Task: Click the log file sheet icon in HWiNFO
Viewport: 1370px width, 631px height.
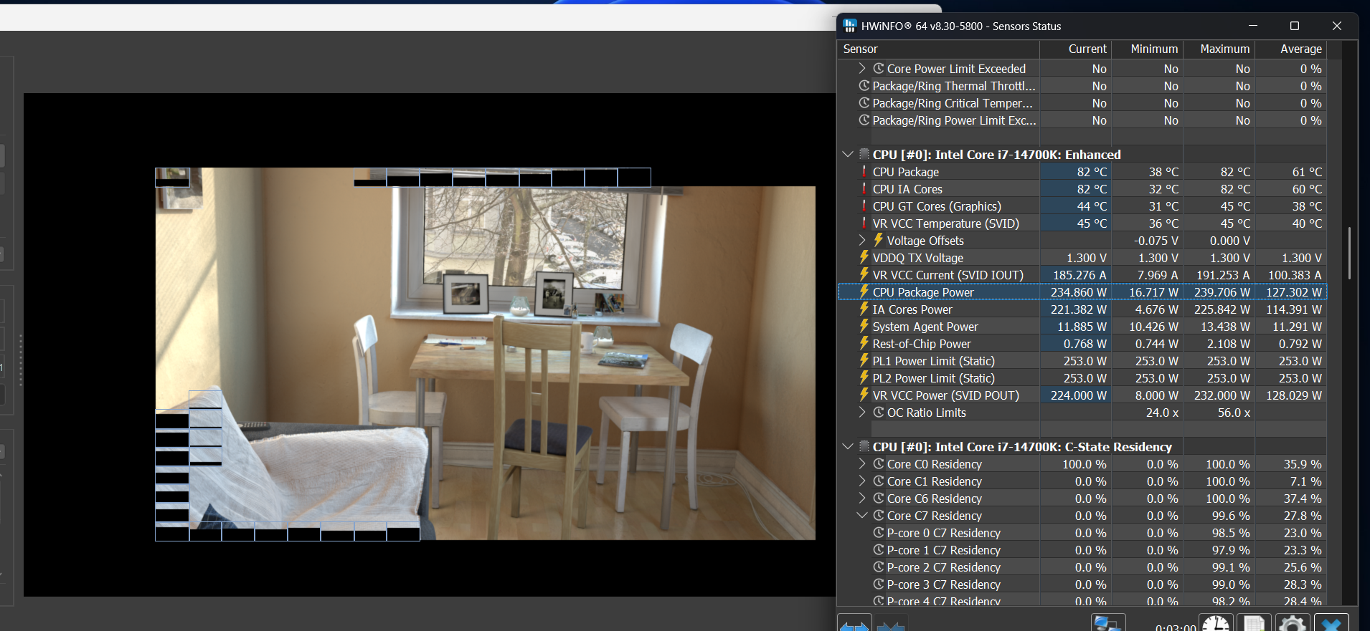Action: tap(1255, 624)
